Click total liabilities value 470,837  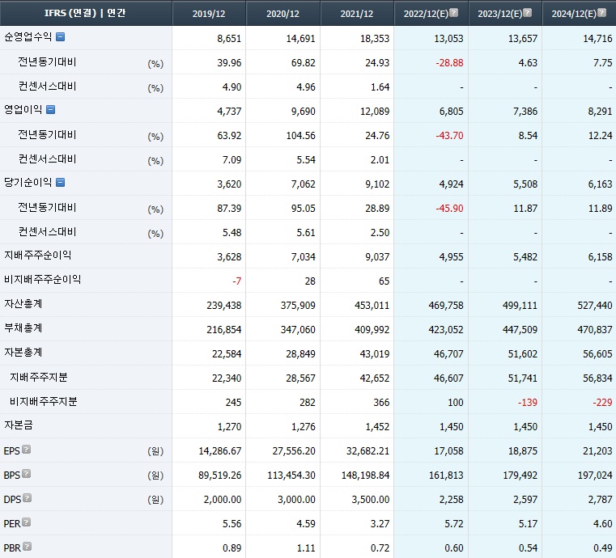click(595, 330)
